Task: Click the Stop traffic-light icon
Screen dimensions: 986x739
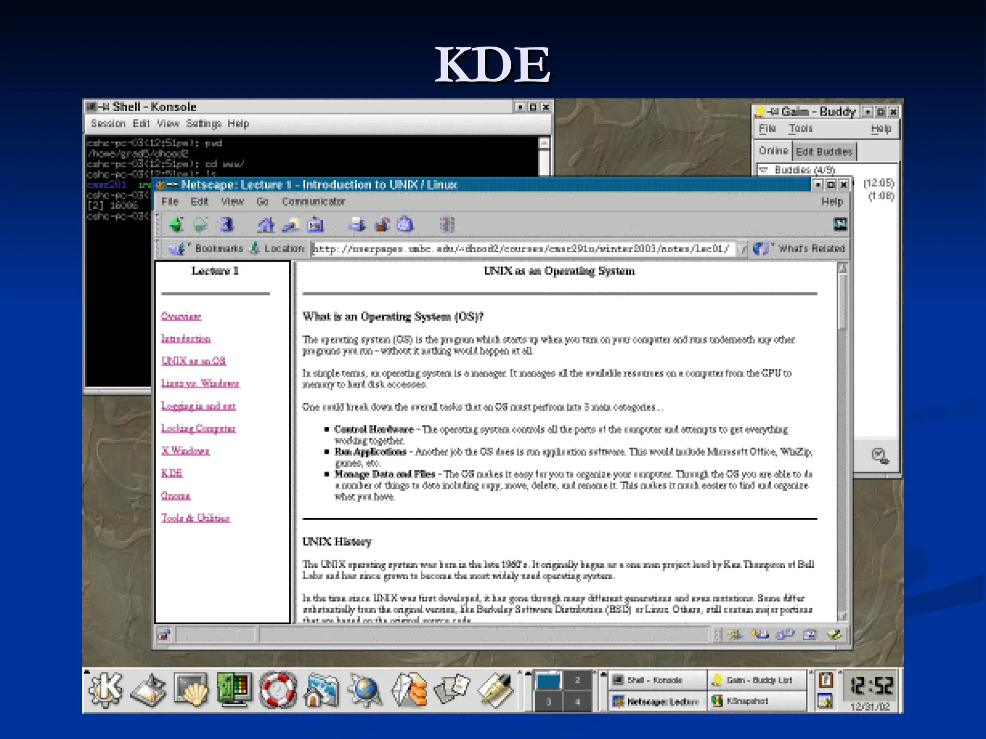Action: 447,225
